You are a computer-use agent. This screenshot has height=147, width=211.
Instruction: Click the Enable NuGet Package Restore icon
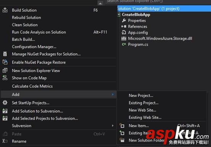(x=5, y=62)
